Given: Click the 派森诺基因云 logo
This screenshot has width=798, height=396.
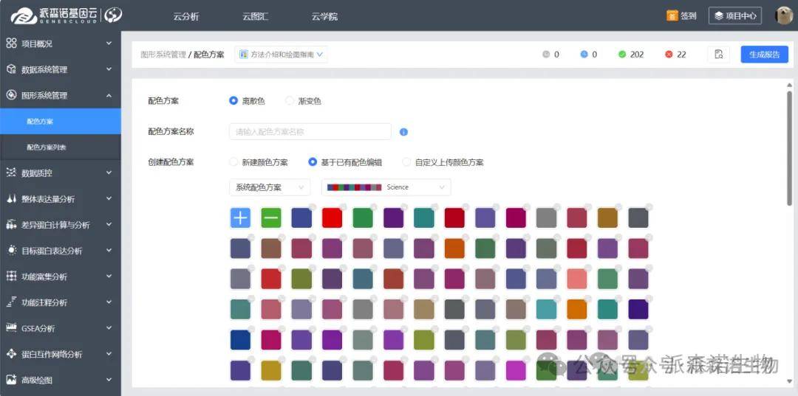Looking at the screenshot, I should click(66, 15).
